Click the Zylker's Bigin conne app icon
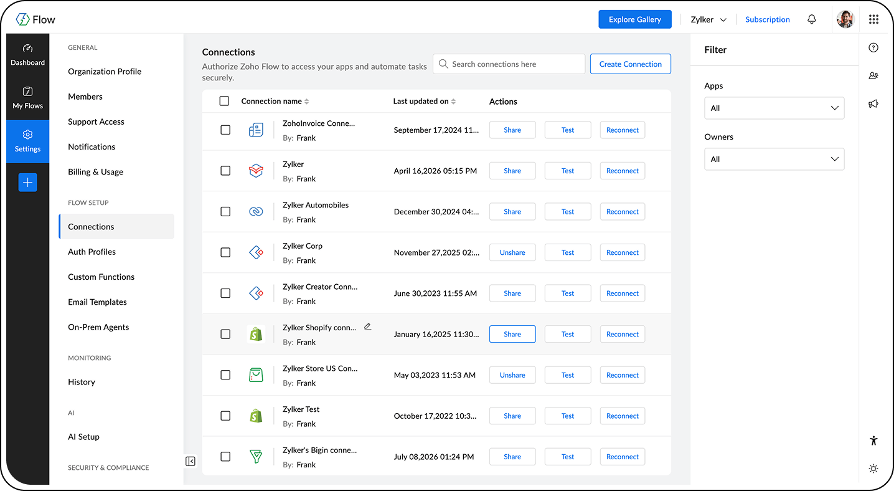 [x=256, y=457]
